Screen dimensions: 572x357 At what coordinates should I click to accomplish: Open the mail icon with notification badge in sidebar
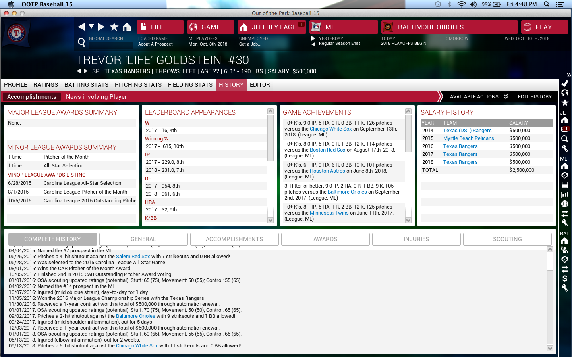click(x=564, y=129)
